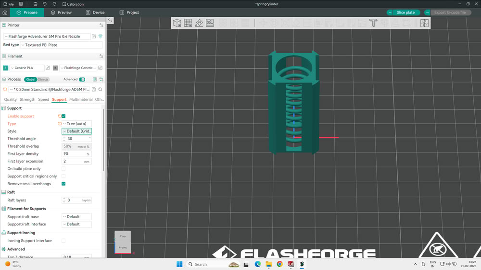Open the printer selection dropdown
481x270 pixels.
47,36
